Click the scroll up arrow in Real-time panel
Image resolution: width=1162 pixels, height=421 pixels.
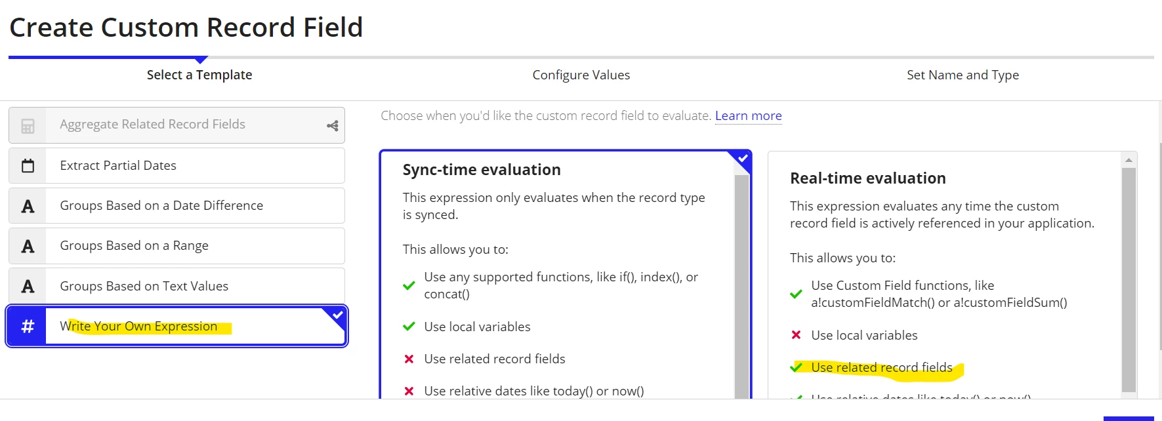coord(1129,160)
